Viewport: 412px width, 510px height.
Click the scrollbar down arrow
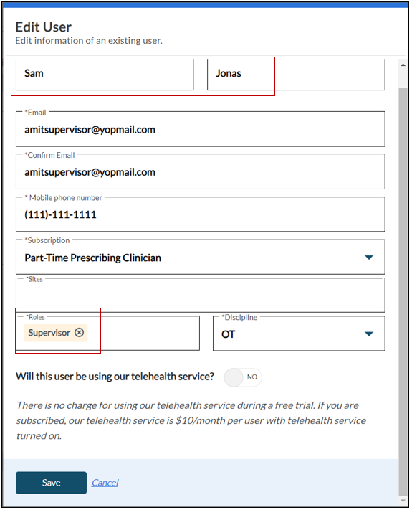tap(403, 501)
